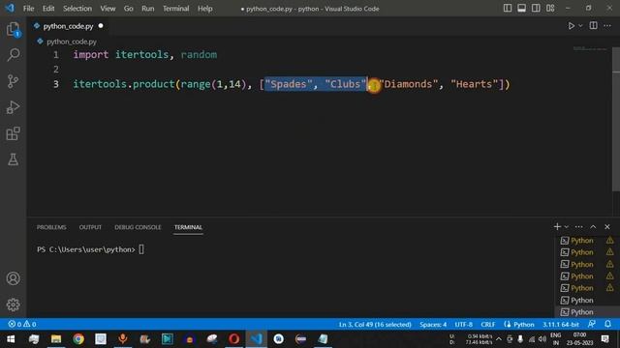Click the "Diamonds" string on line 3
620x348 pixels.
tap(408, 84)
